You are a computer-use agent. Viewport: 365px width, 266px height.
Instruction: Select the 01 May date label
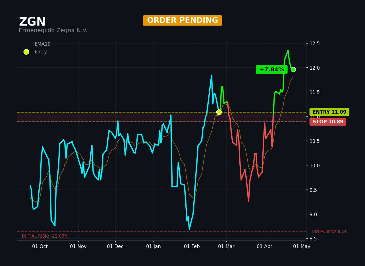302,246
